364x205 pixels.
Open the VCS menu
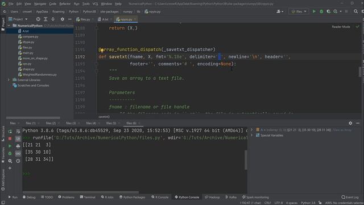95,4
